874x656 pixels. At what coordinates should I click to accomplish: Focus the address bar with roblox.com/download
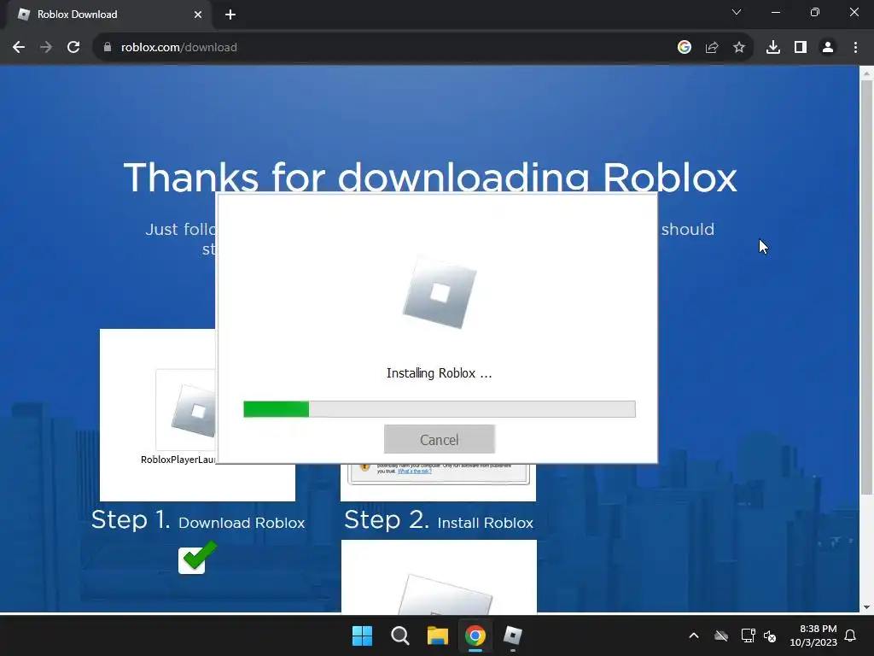pos(385,48)
